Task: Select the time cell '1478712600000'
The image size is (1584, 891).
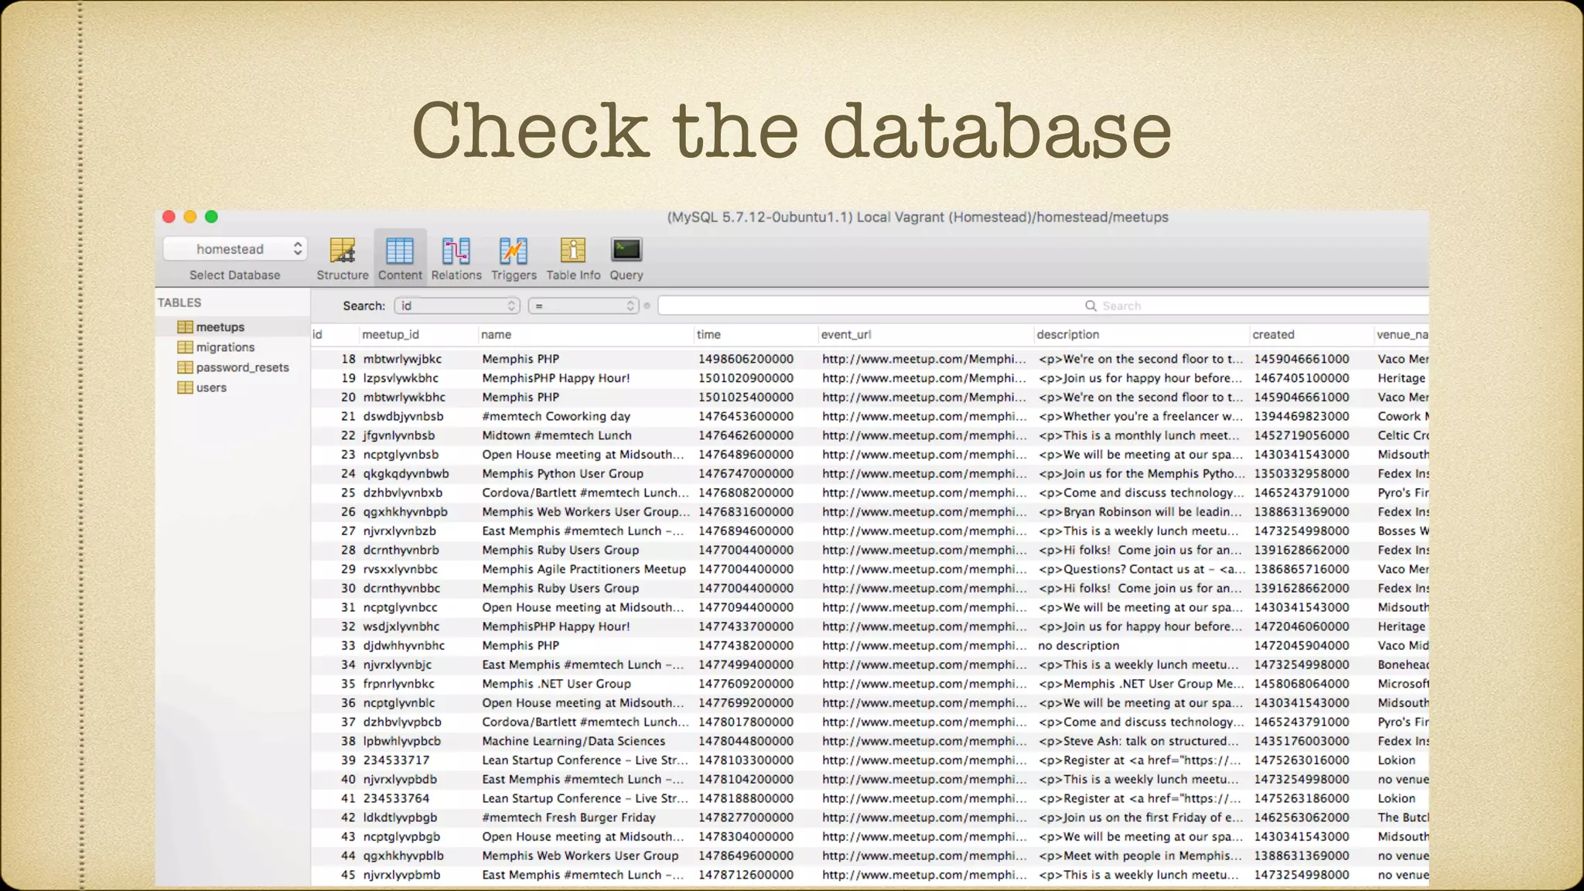Action: (x=746, y=875)
